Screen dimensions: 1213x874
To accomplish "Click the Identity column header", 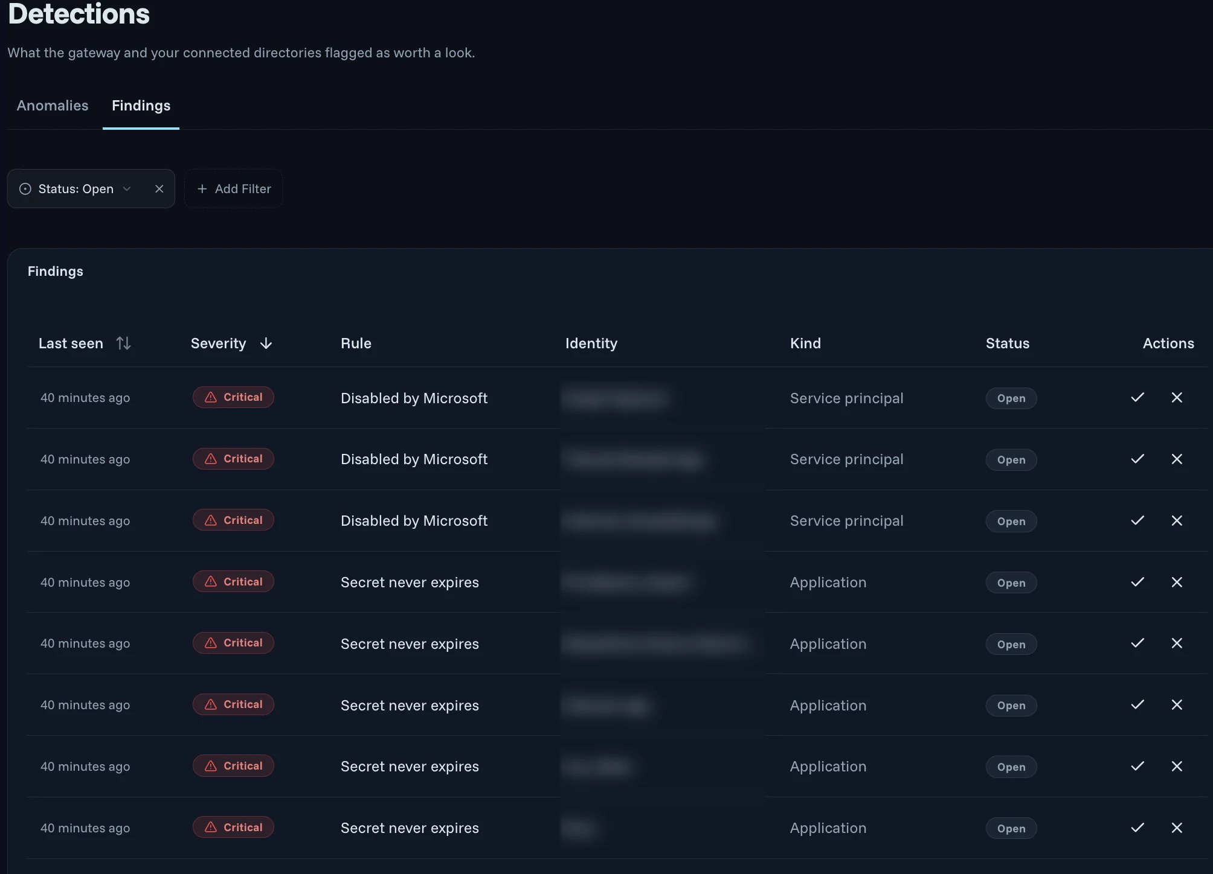I will [591, 343].
